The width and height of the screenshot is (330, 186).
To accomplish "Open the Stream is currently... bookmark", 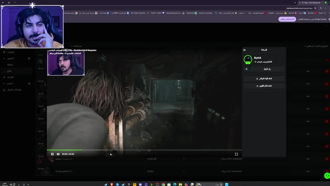I will pyautogui.click(x=208, y=13).
